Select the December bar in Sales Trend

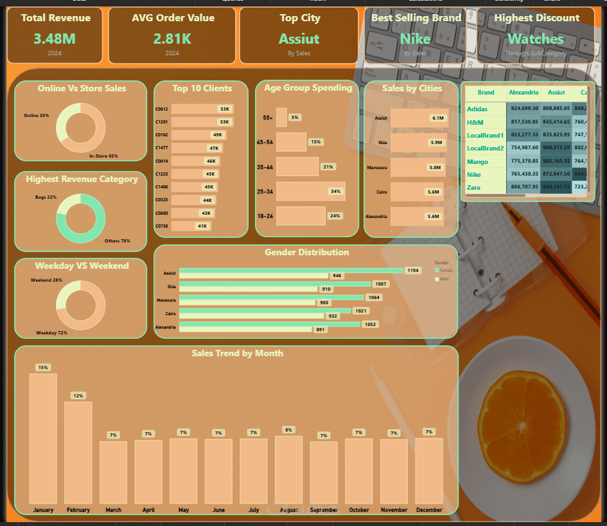429,471
